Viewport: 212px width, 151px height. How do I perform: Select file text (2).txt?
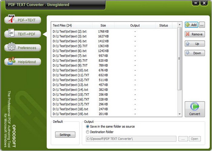(114, 31)
